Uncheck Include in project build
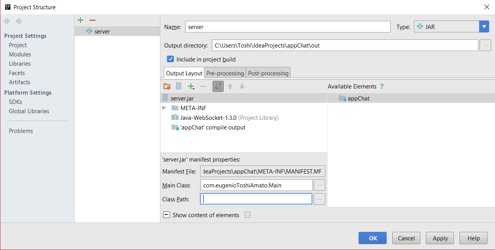This screenshot has height=250, width=495. point(170,59)
